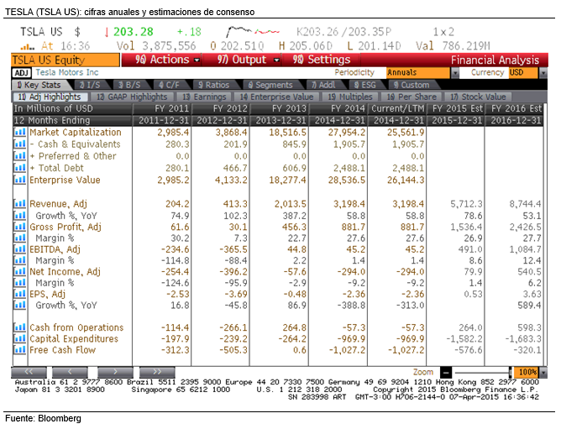561x429 pixels.
Task: Click chart icon for Cash from Operations
Action: coord(19,327)
